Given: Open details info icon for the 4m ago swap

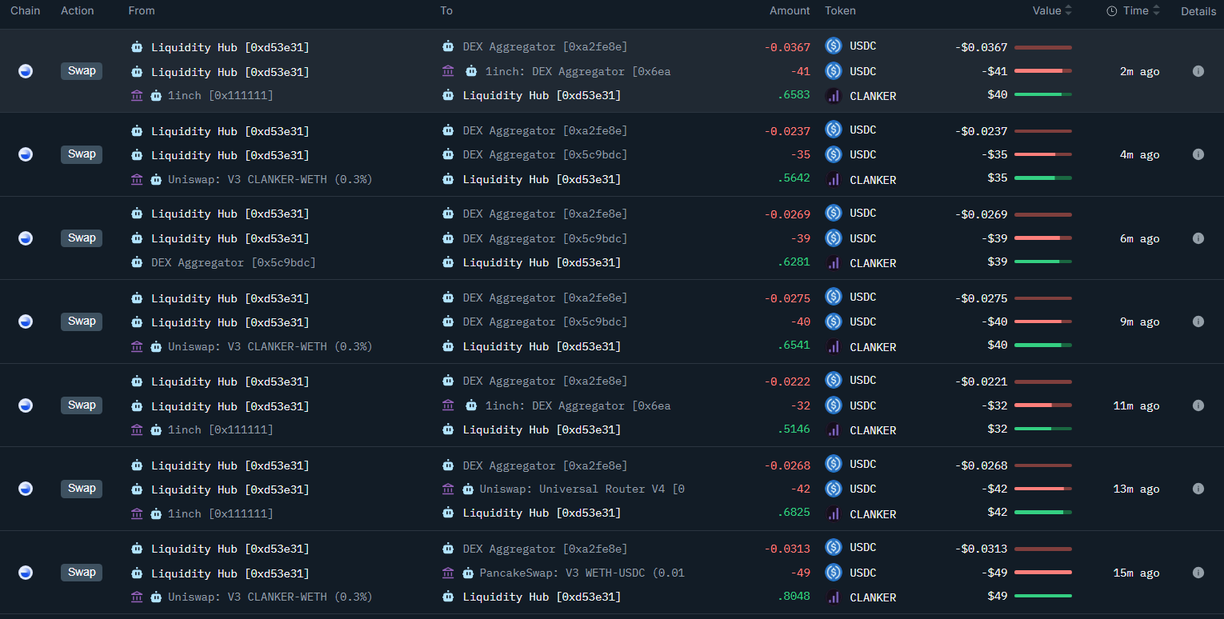Looking at the screenshot, I should point(1198,154).
